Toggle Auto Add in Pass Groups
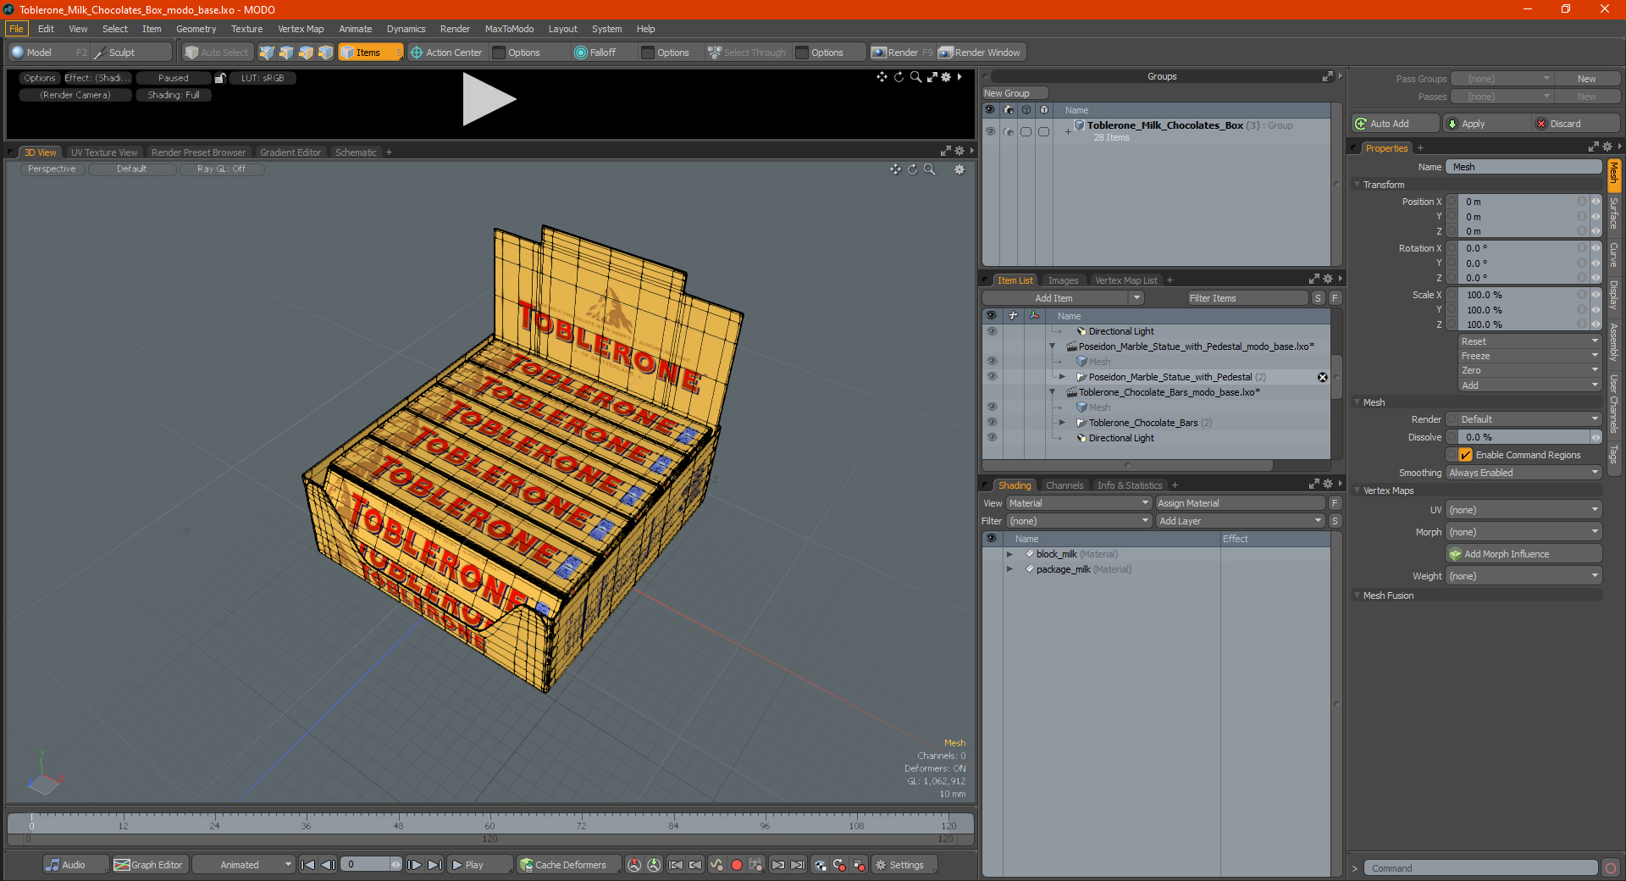Image resolution: width=1626 pixels, height=881 pixels. pyautogui.click(x=1394, y=124)
